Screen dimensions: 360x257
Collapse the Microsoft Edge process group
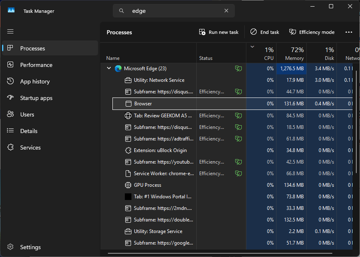pyautogui.click(x=109, y=69)
